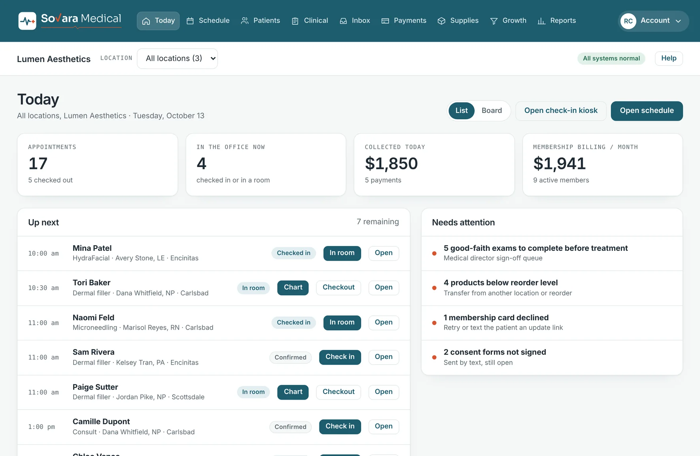Open Chart for Paige Sutter

293,392
